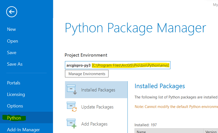Click 'The following list of Python packages' text

(176, 97)
